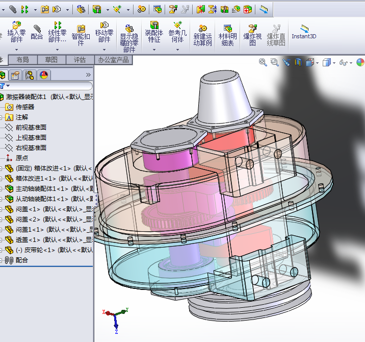Expand dropdown under Assembly Features (装配体特征)
This screenshot has height=342, width=365.
point(154,50)
